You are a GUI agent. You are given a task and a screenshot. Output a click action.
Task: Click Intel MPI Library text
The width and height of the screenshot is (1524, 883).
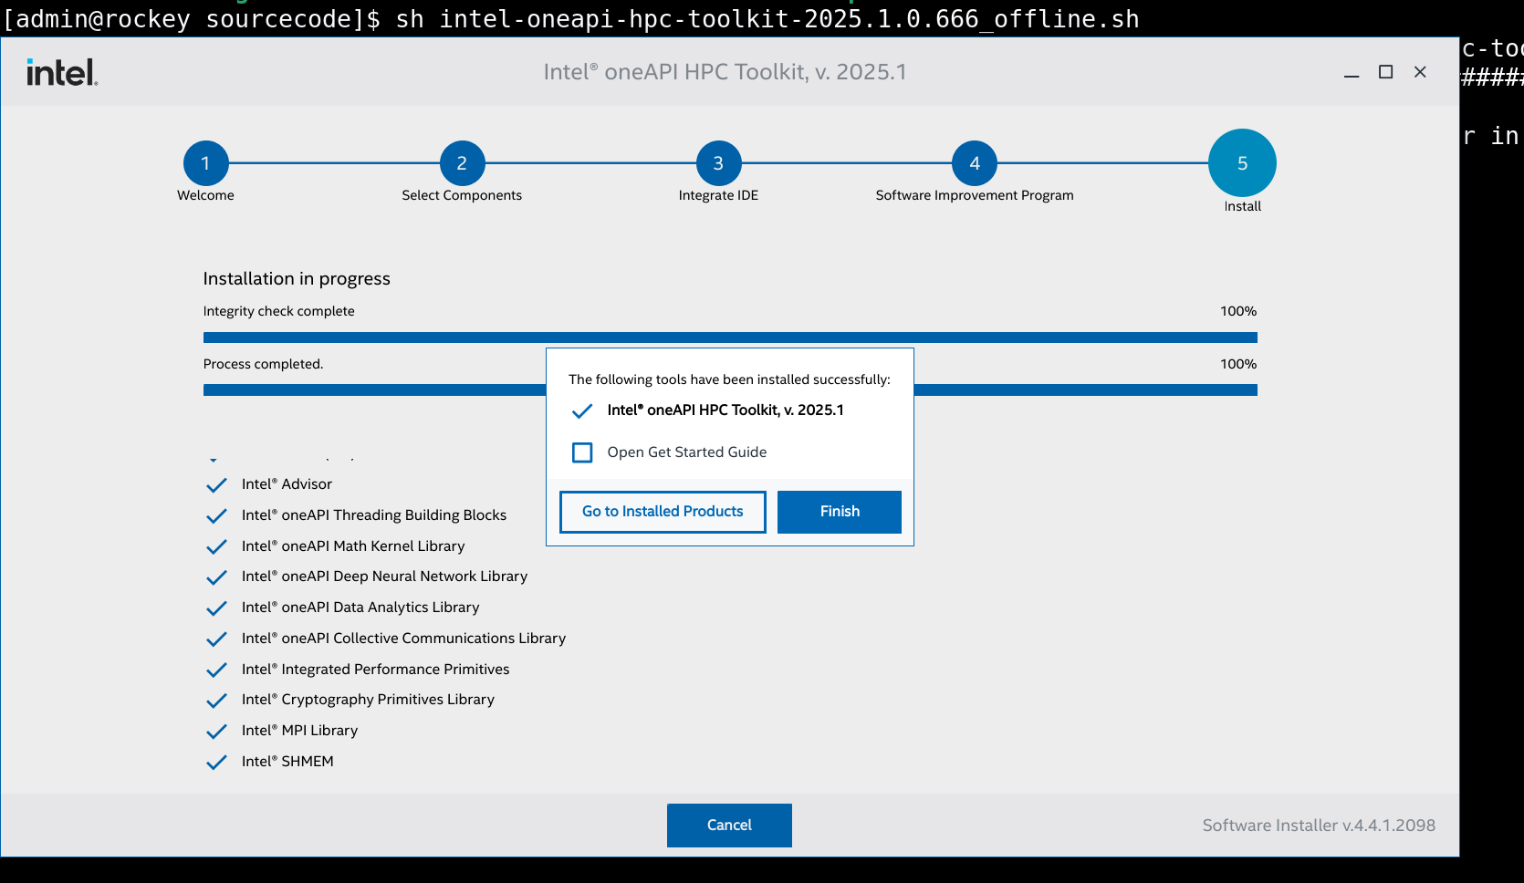[299, 731]
